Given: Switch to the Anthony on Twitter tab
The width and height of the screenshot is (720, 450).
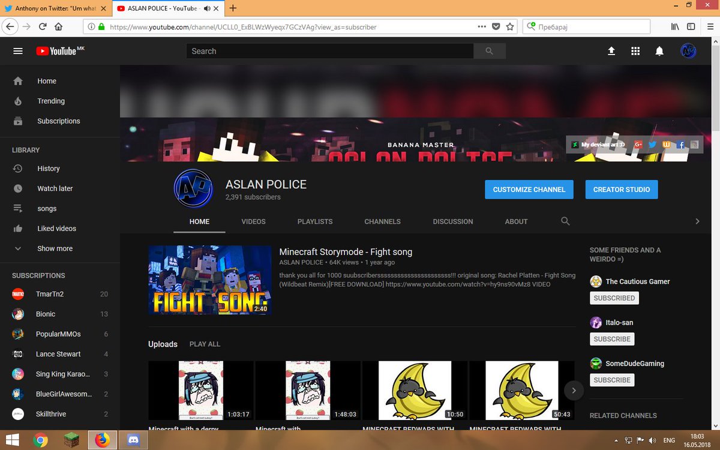Looking at the screenshot, I should [x=56, y=8].
